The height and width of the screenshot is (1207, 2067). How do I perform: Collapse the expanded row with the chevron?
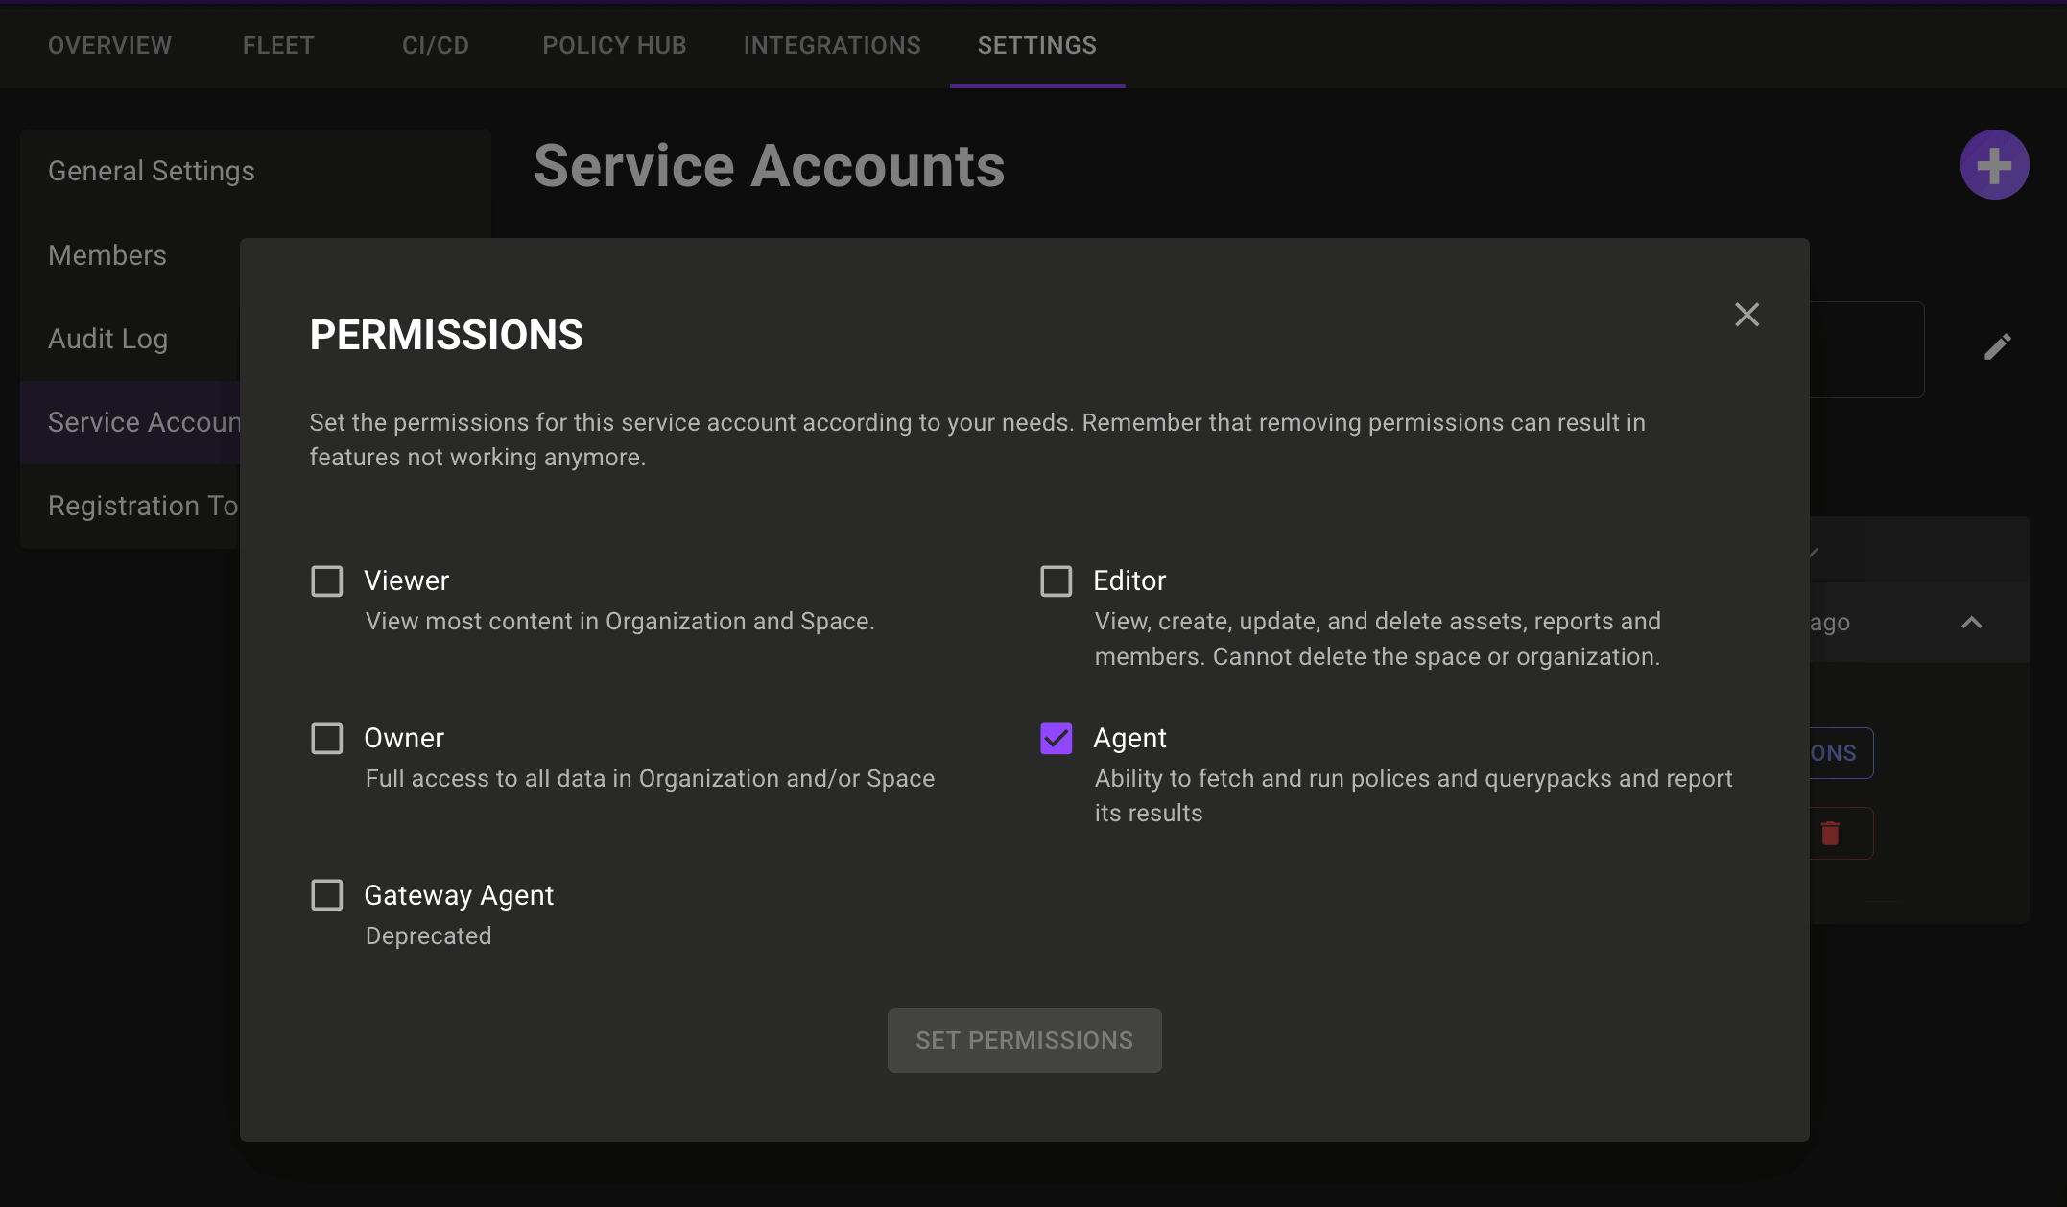pyautogui.click(x=1971, y=623)
